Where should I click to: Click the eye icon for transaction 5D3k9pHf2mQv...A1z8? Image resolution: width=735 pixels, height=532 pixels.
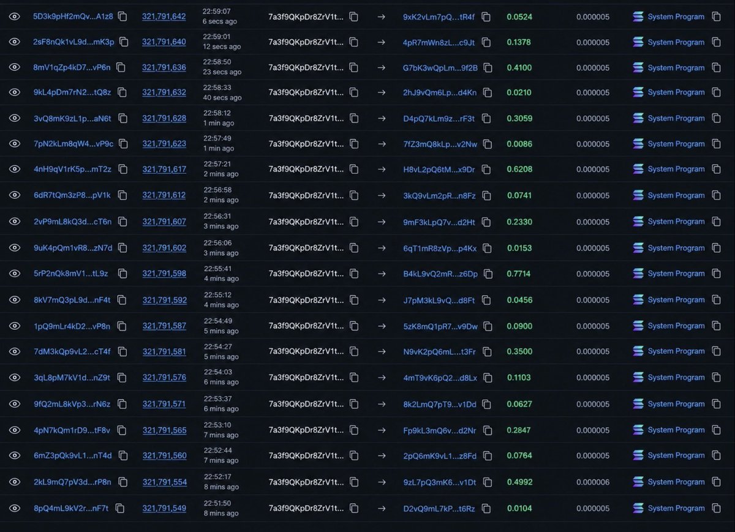(x=15, y=17)
